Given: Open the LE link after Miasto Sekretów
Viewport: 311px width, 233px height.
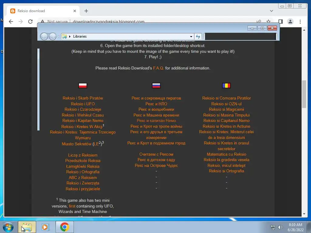Looking at the screenshot, I should coord(96,144).
